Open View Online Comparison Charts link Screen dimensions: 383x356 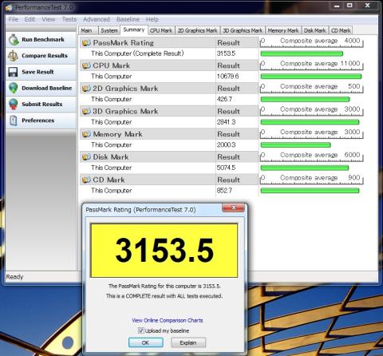(168, 320)
